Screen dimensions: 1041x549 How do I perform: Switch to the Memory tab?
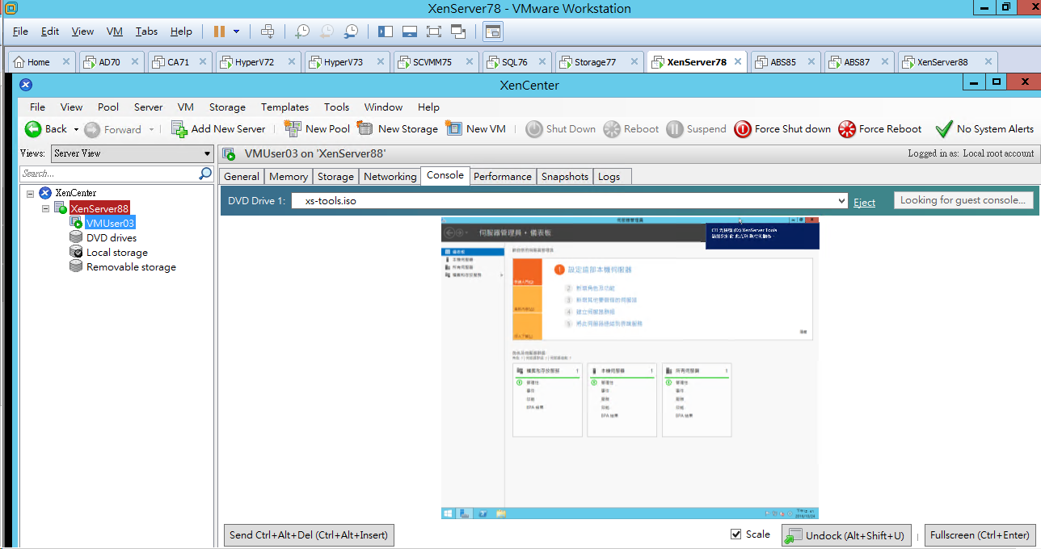(x=289, y=176)
